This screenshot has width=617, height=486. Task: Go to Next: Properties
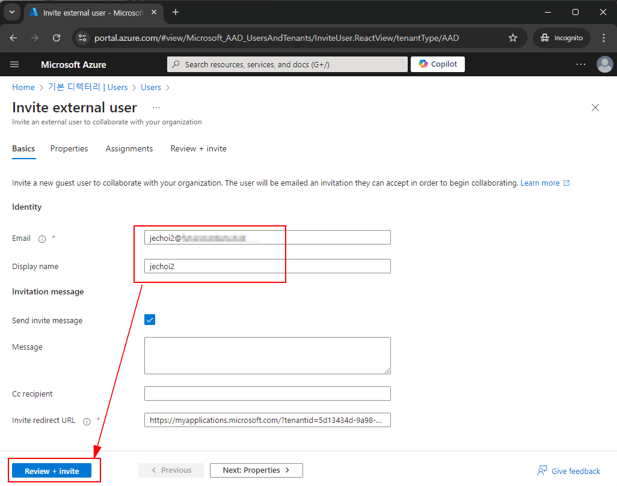(256, 470)
